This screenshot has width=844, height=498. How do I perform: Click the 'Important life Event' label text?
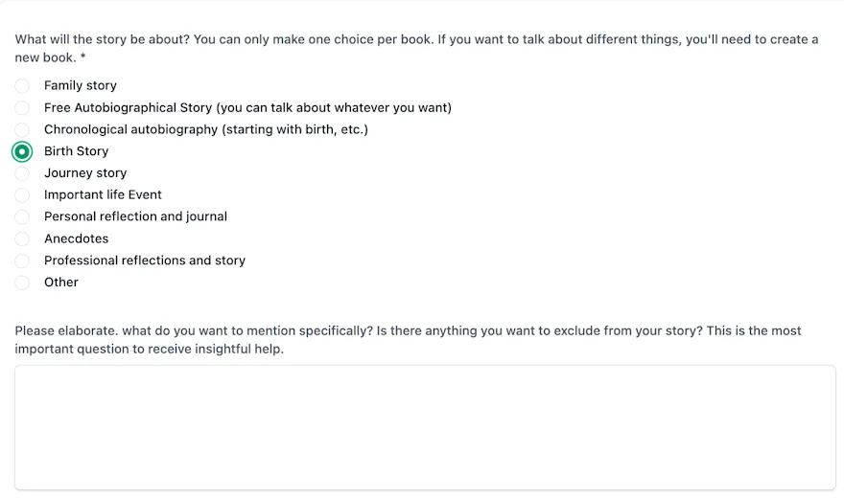(x=103, y=195)
